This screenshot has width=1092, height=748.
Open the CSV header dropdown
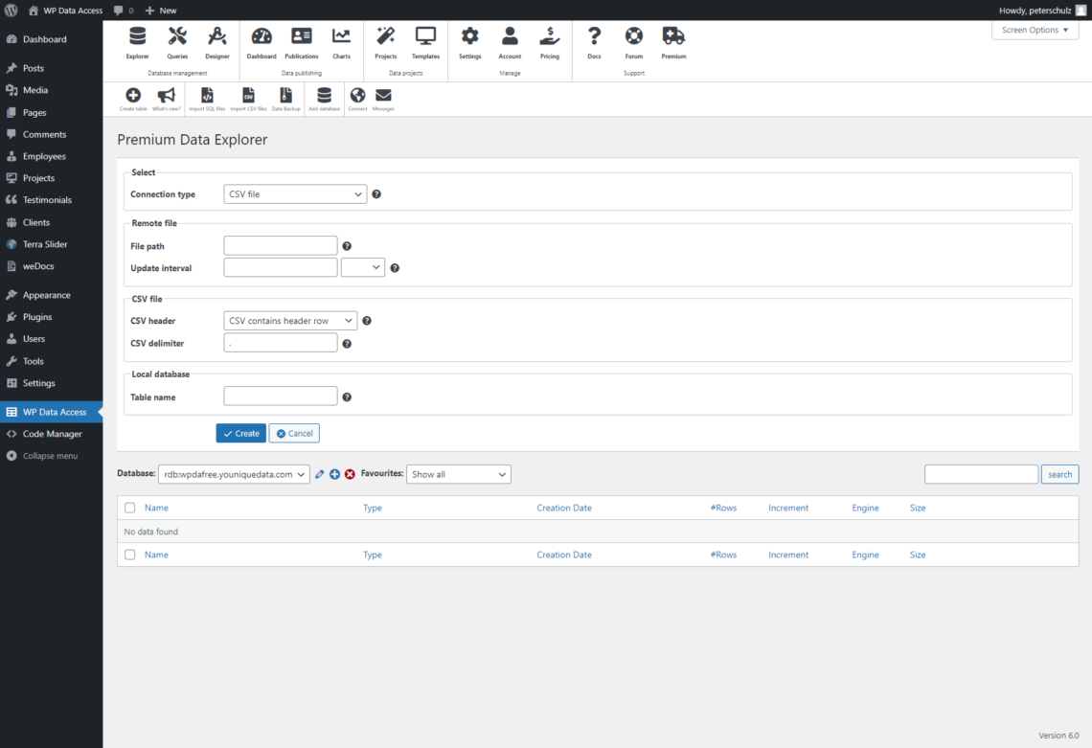(x=289, y=320)
